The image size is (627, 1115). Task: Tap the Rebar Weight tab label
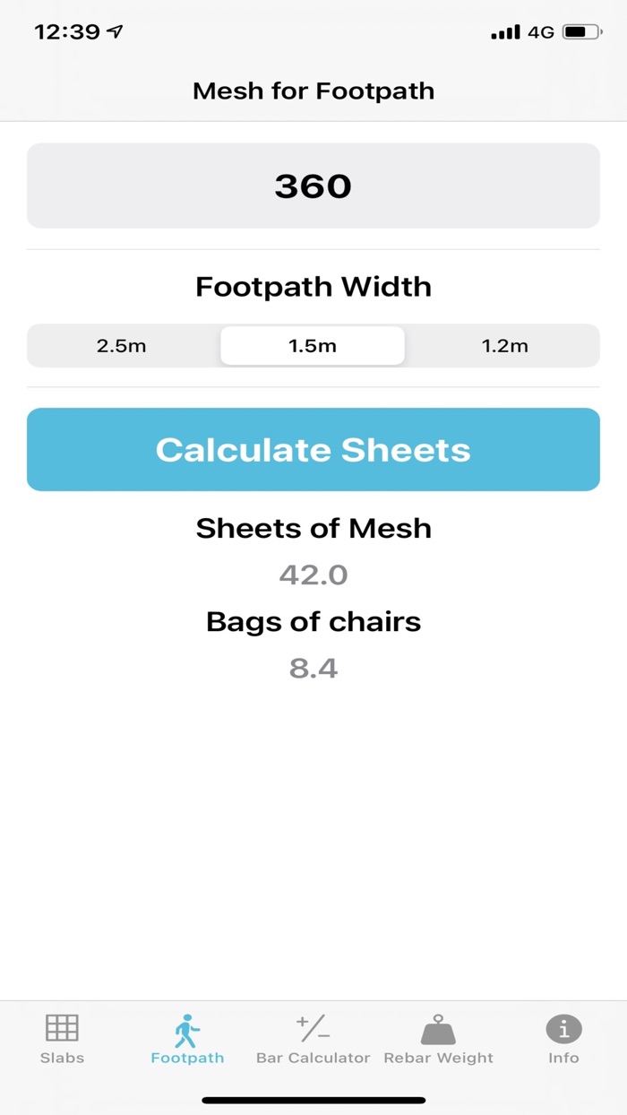point(438,1058)
